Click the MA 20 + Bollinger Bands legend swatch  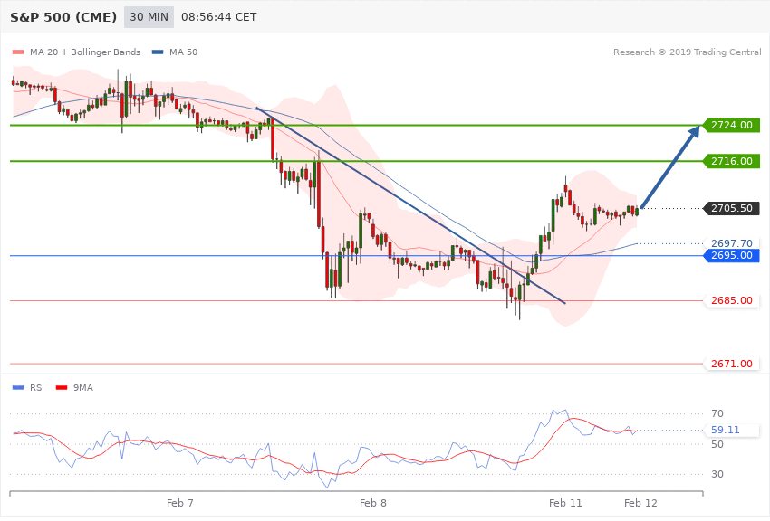[18, 52]
